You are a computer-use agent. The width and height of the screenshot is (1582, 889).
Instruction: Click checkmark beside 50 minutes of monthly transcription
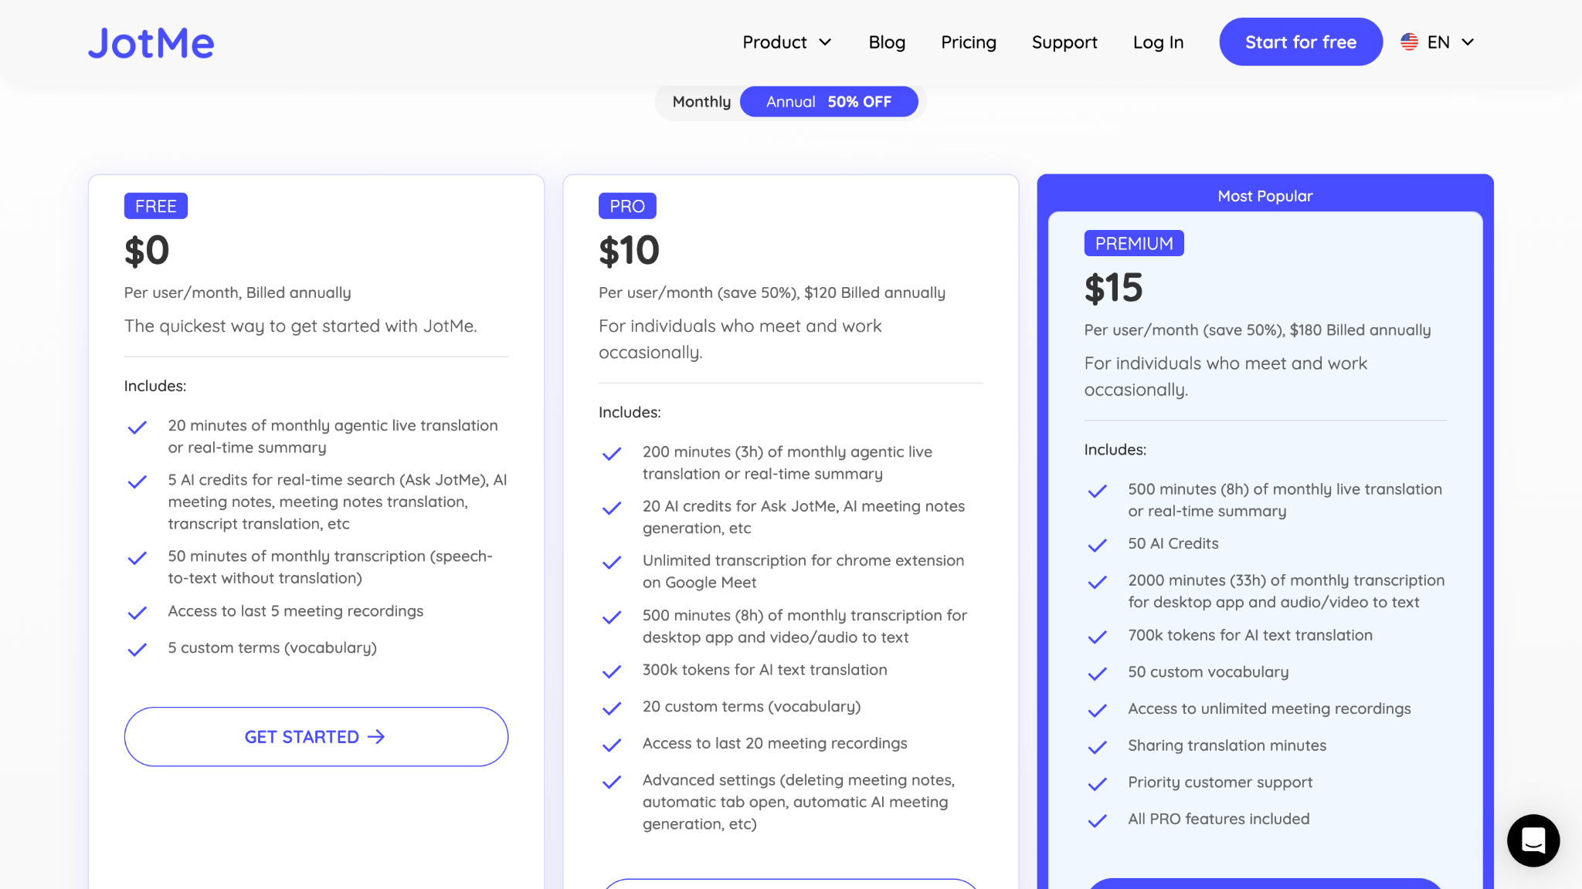coord(137,559)
